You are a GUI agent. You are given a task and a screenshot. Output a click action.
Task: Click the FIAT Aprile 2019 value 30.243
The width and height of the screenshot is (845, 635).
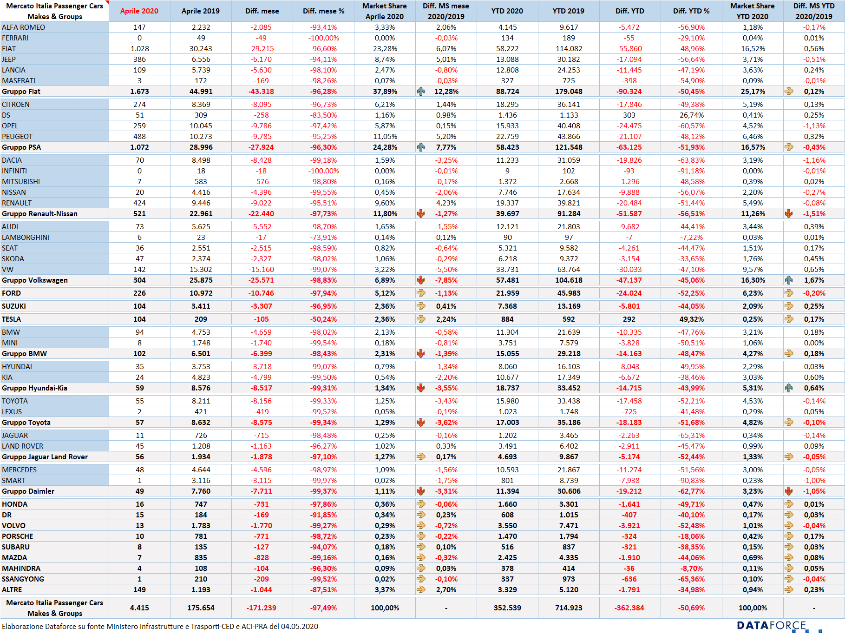click(x=201, y=49)
